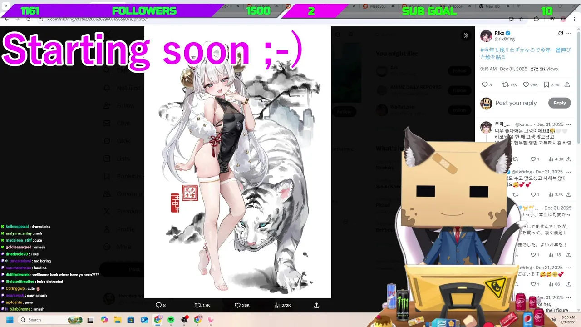Click the volume icon in system tray

pos(553,320)
